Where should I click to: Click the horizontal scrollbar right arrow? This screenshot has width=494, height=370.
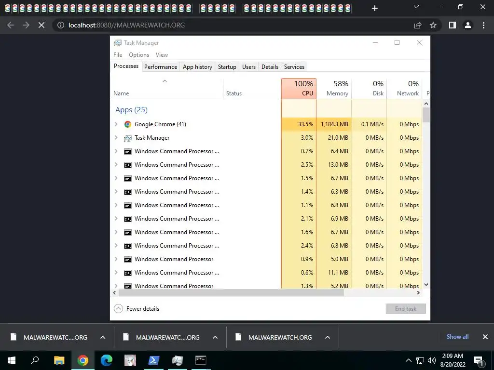418,292
